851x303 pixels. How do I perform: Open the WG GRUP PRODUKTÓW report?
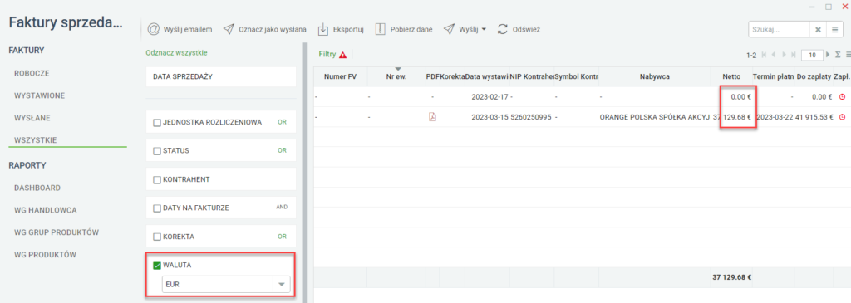tap(57, 232)
